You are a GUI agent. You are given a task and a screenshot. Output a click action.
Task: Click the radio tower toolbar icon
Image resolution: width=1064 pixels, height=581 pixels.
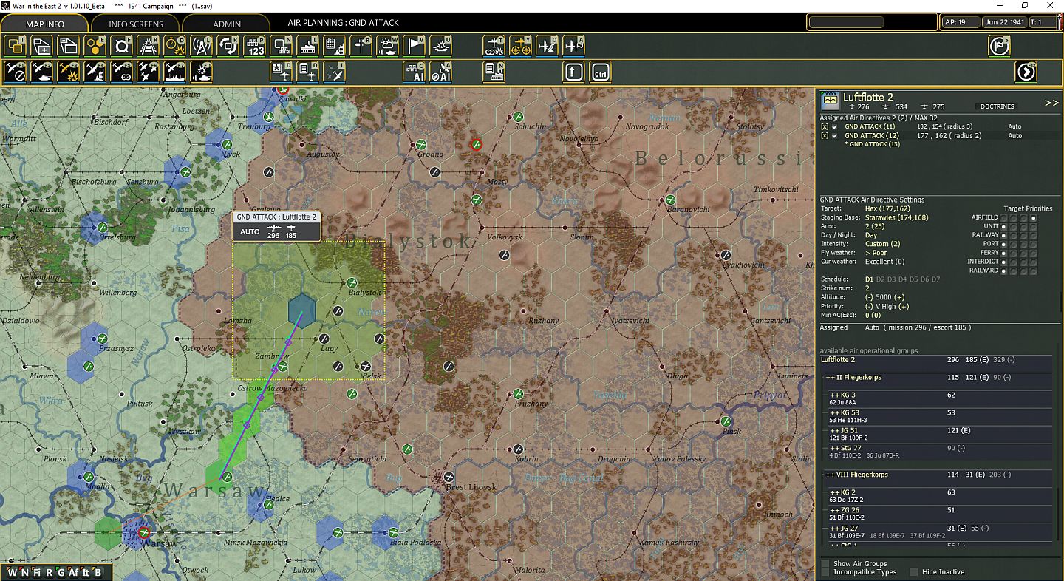tap(202, 46)
